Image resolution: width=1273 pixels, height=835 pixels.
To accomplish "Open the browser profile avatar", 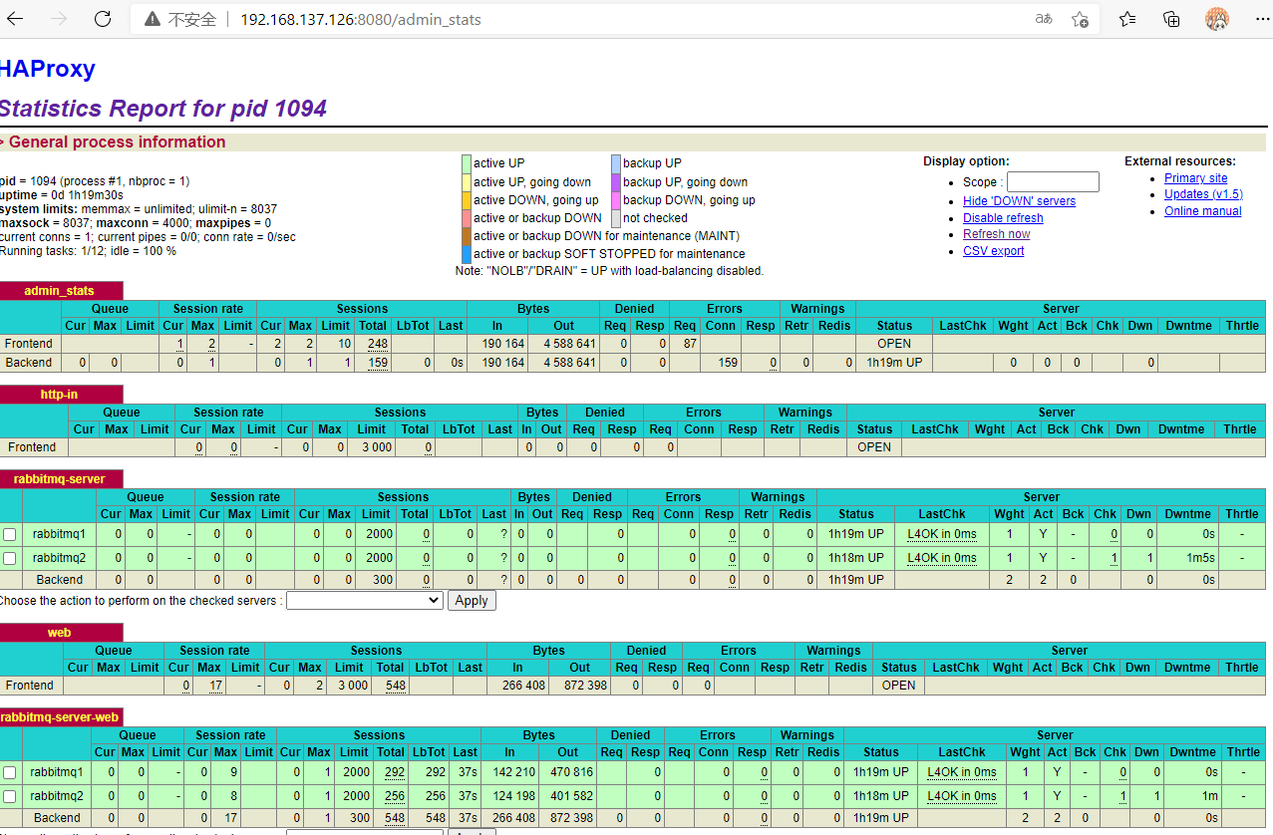I will point(1217,19).
